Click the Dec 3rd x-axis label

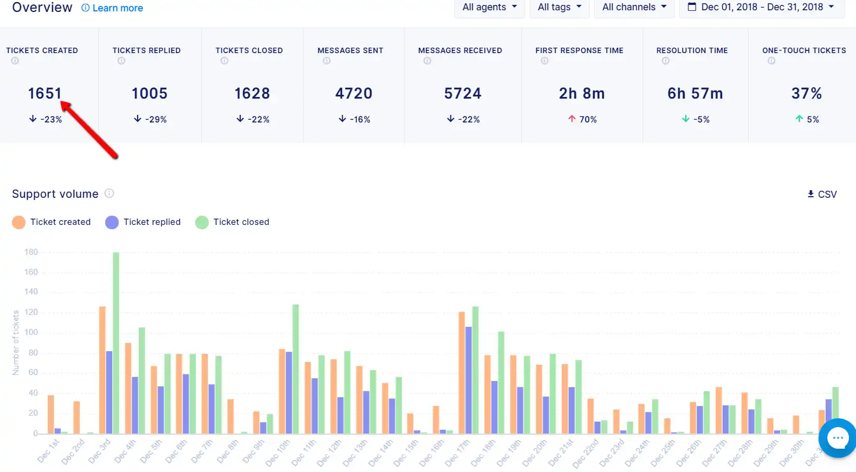click(99, 451)
